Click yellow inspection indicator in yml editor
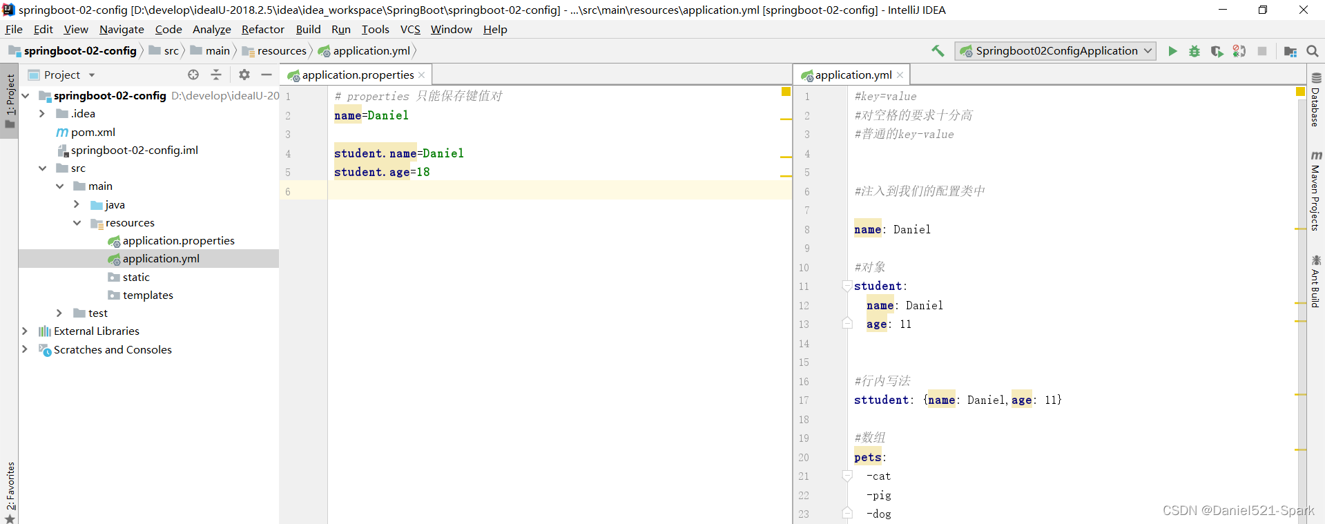Viewport: 1325px width, 524px height. (x=1300, y=92)
